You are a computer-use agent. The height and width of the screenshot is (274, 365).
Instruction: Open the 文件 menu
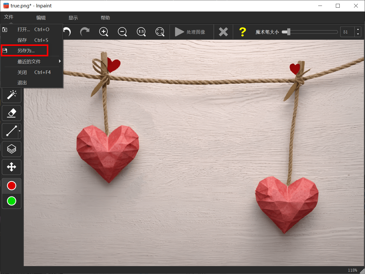(9, 17)
